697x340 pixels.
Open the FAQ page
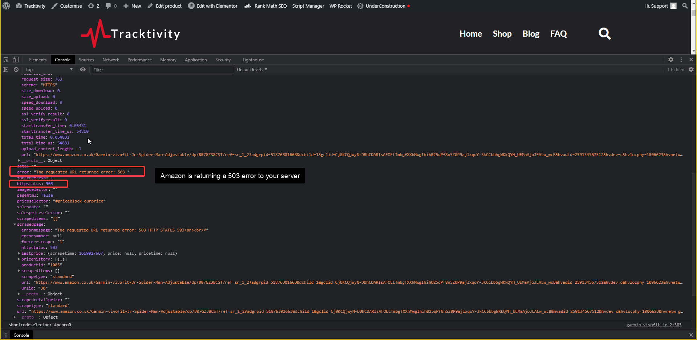pyautogui.click(x=558, y=34)
